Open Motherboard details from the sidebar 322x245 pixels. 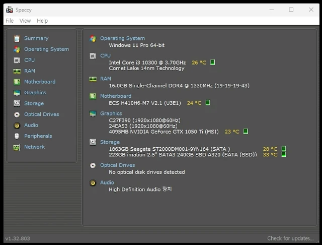(x=40, y=82)
